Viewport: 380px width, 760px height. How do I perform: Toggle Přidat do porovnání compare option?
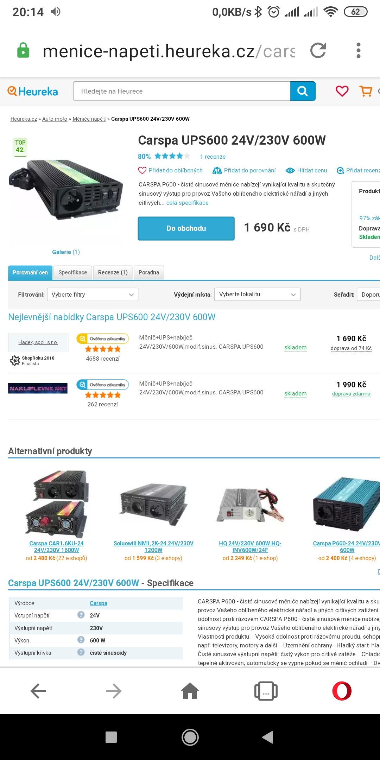point(244,170)
